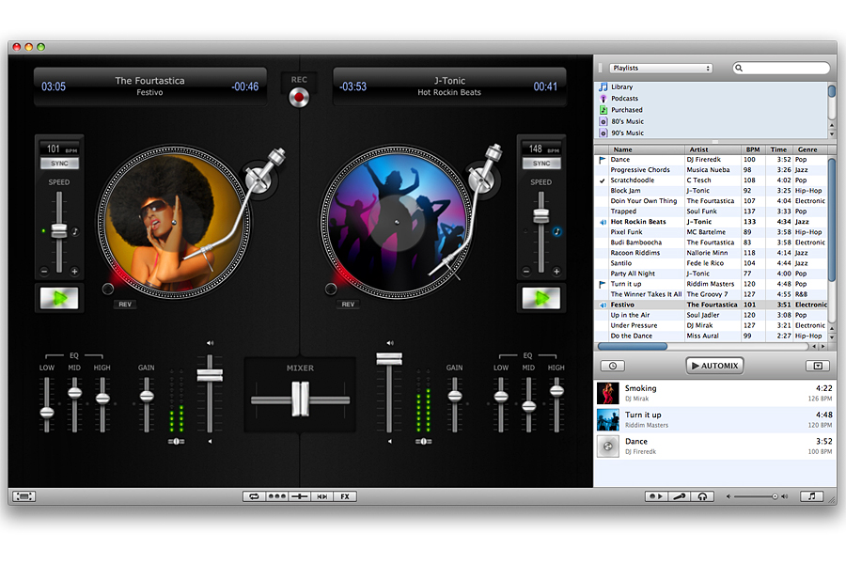Viewport: 846px width, 564px height.
Task: Toggle the music library button at bottom right
Action: pyautogui.click(x=811, y=496)
